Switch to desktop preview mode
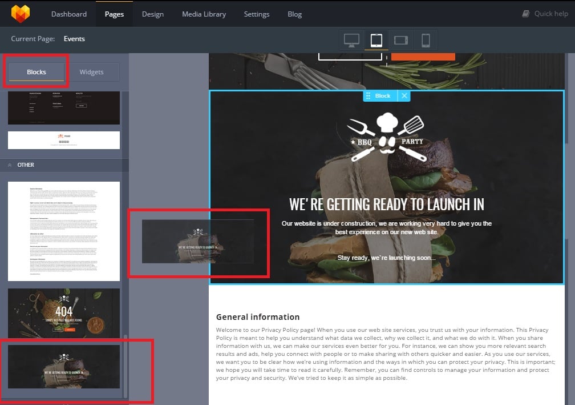This screenshot has width=575, height=405. pyautogui.click(x=351, y=40)
